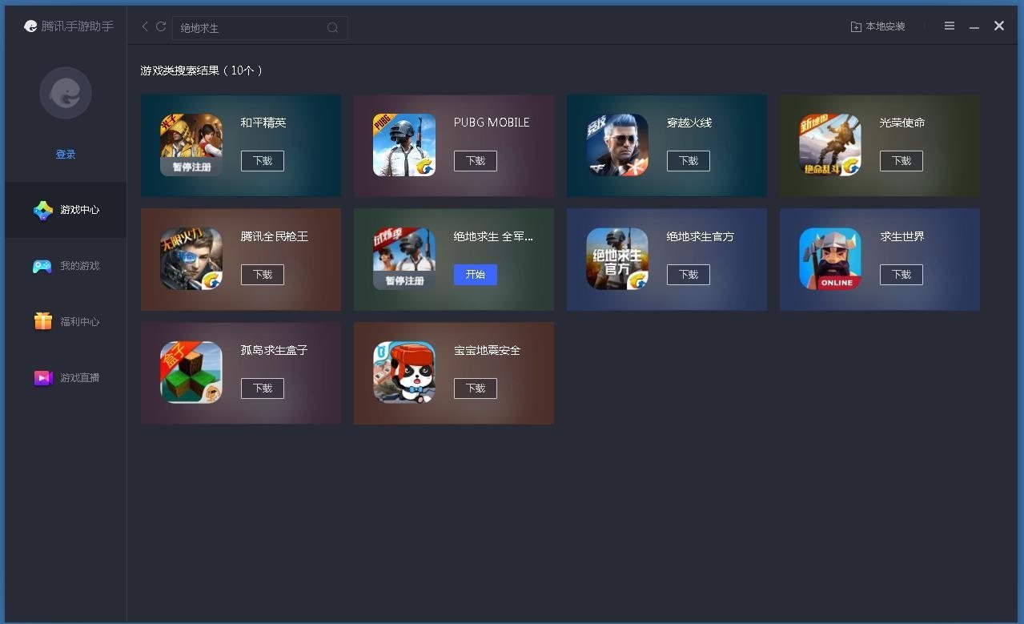The image size is (1024, 624).
Task: Select 游戏中心 in sidebar
Action: point(66,210)
